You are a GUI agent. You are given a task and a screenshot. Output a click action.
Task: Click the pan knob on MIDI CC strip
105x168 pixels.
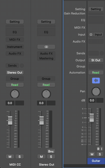(x=15, y=94)
